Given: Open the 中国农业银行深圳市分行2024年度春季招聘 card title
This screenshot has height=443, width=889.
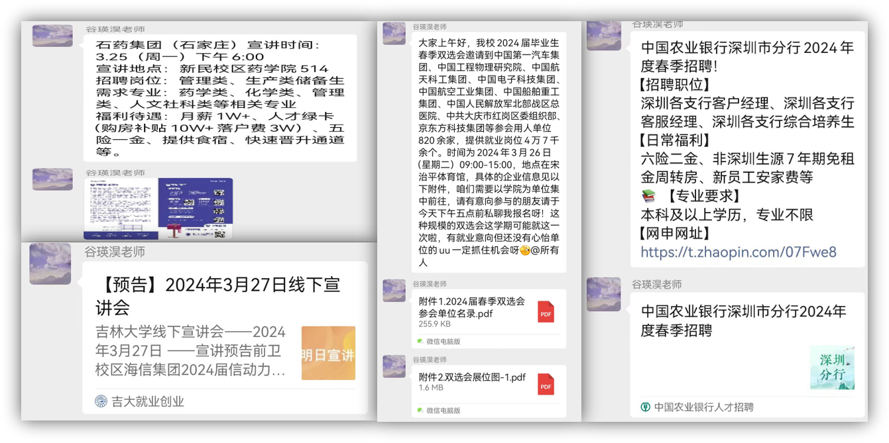Looking at the screenshot, I should click(742, 320).
